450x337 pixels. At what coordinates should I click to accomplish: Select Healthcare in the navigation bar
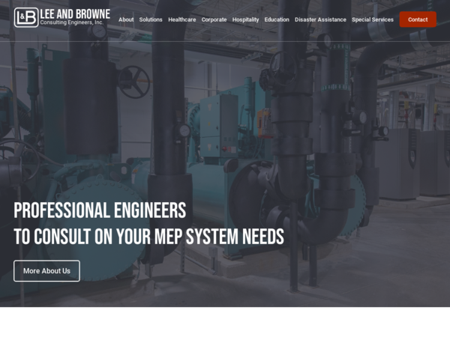pos(182,19)
